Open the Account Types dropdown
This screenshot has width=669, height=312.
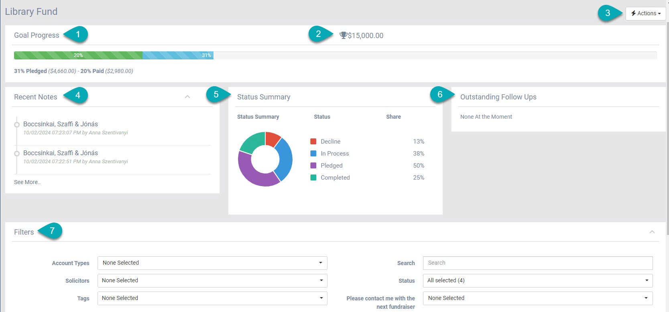pos(212,263)
